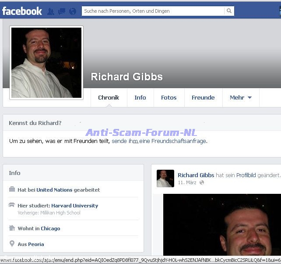Screen dimensions: 281x264
Task: Focus the Facebook search input field
Action: pyautogui.click(x=153, y=11)
